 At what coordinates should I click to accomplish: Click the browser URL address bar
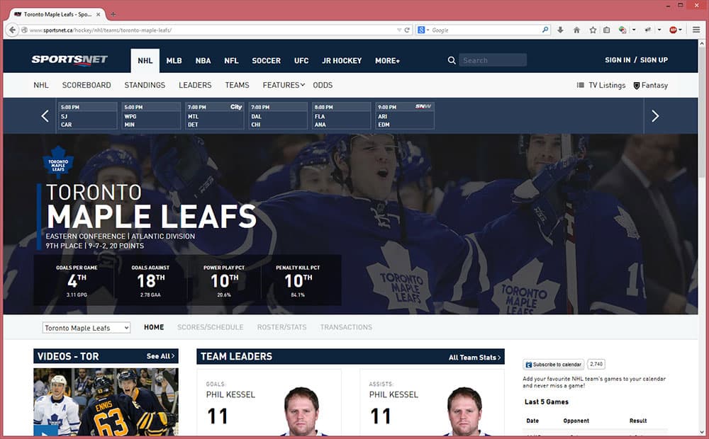tap(213, 30)
